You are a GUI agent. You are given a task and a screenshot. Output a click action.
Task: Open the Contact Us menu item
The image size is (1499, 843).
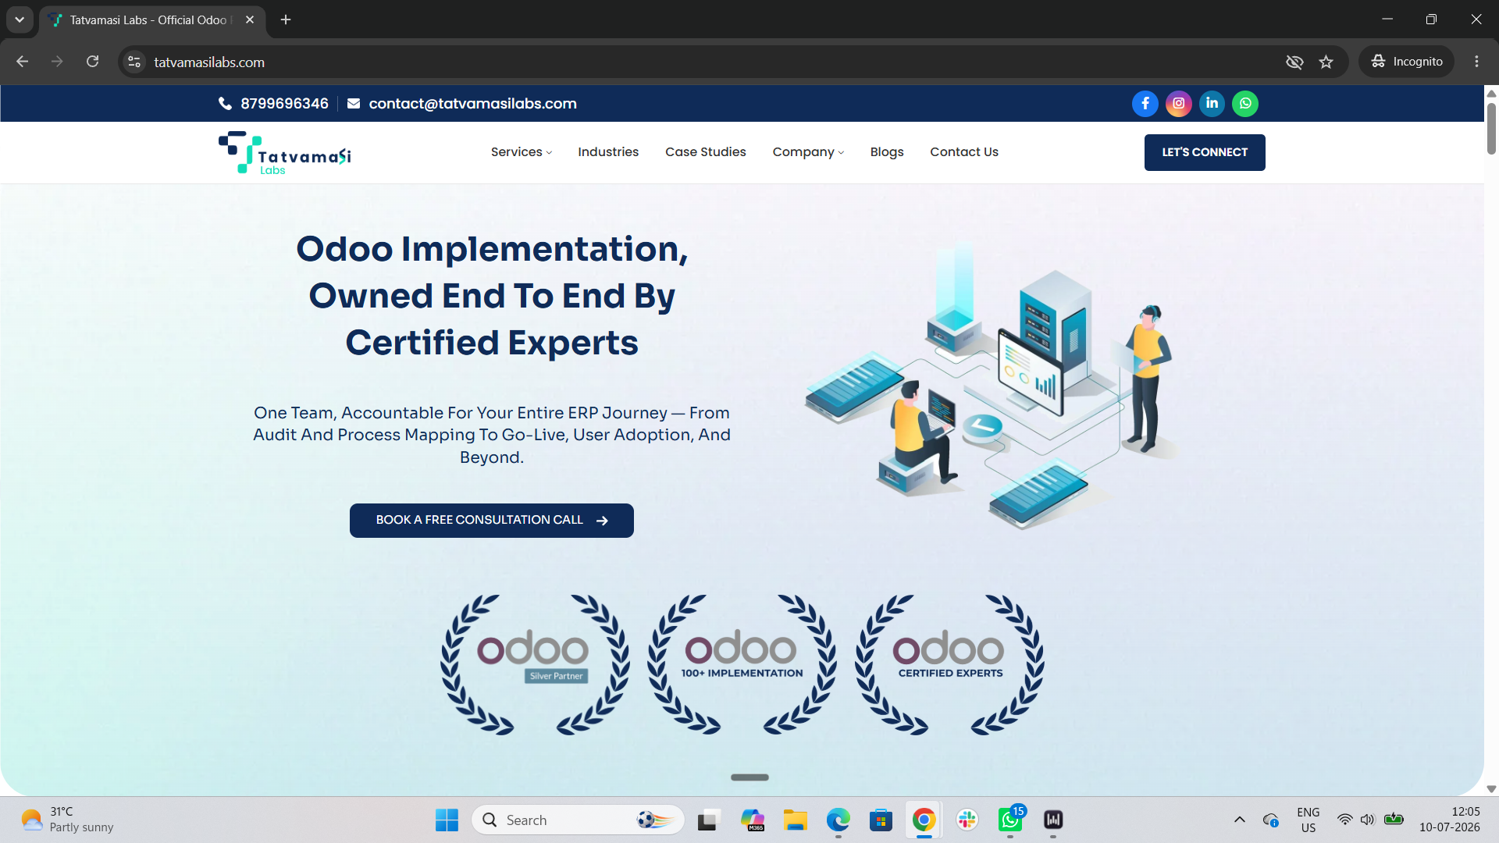click(964, 152)
